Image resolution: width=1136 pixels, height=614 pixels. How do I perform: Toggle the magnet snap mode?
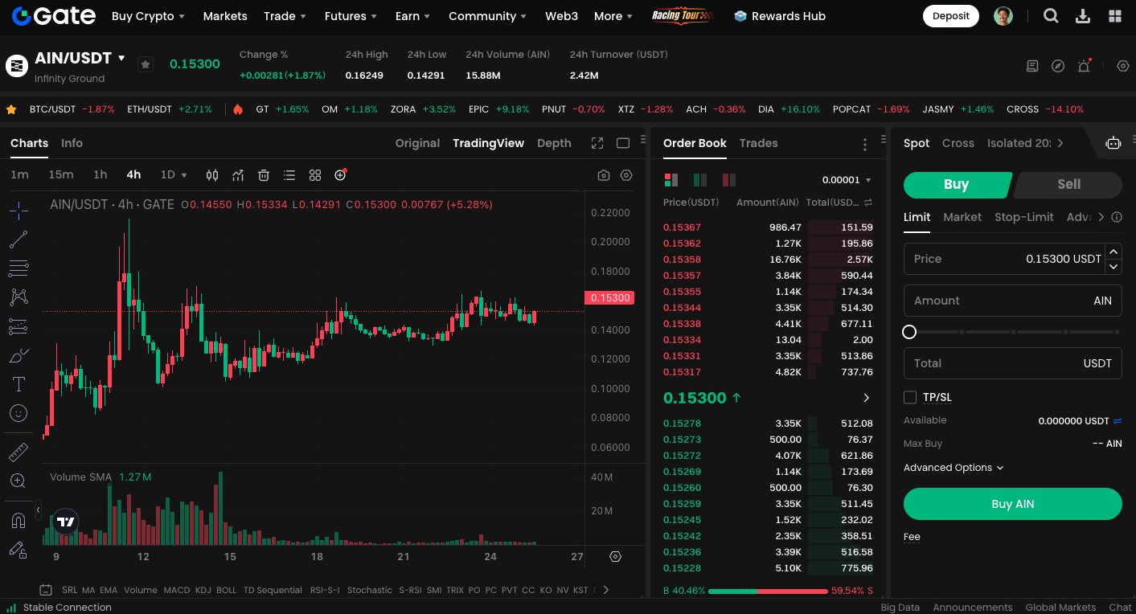coord(18,521)
